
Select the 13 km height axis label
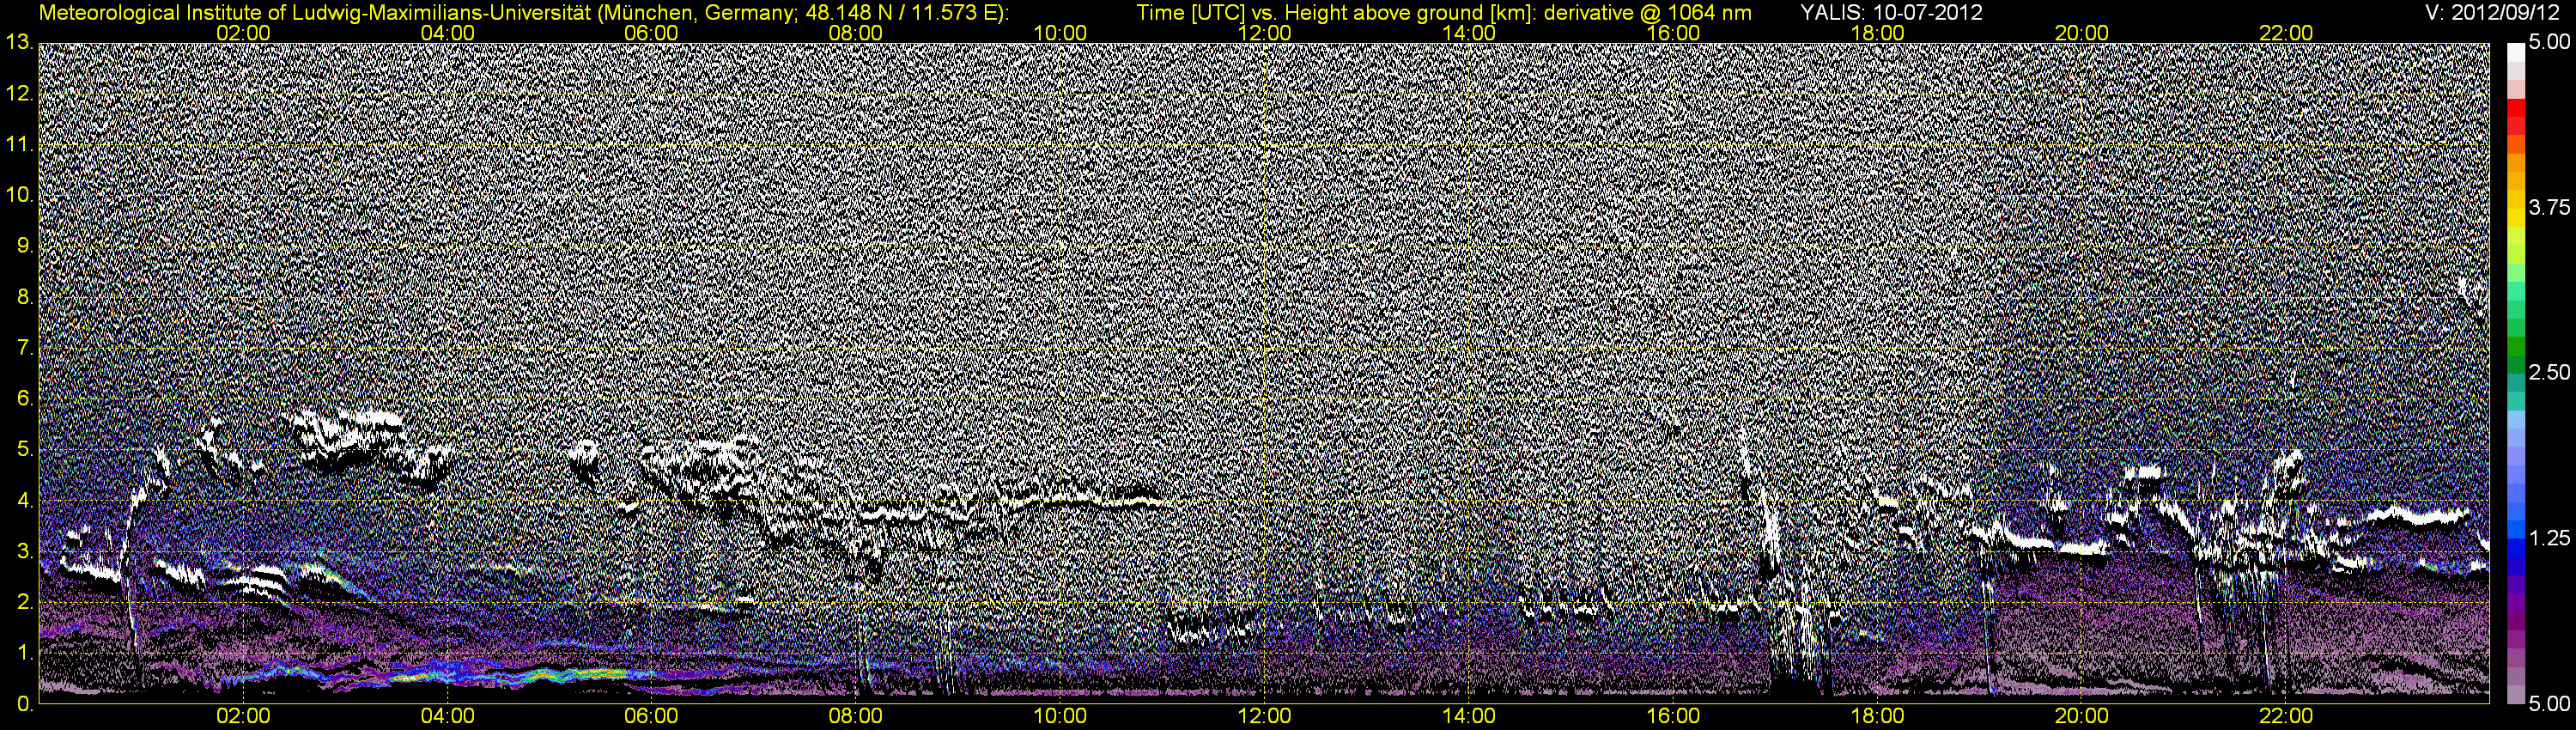click(x=19, y=43)
